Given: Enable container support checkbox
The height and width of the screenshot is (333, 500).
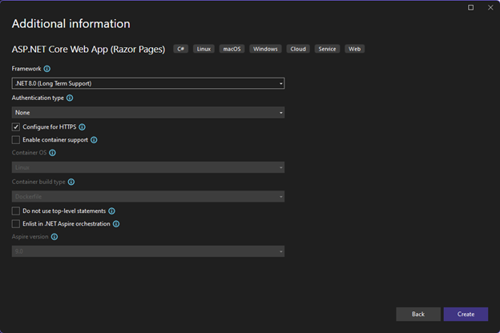Looking at the screenshot, I should (16, 140).
